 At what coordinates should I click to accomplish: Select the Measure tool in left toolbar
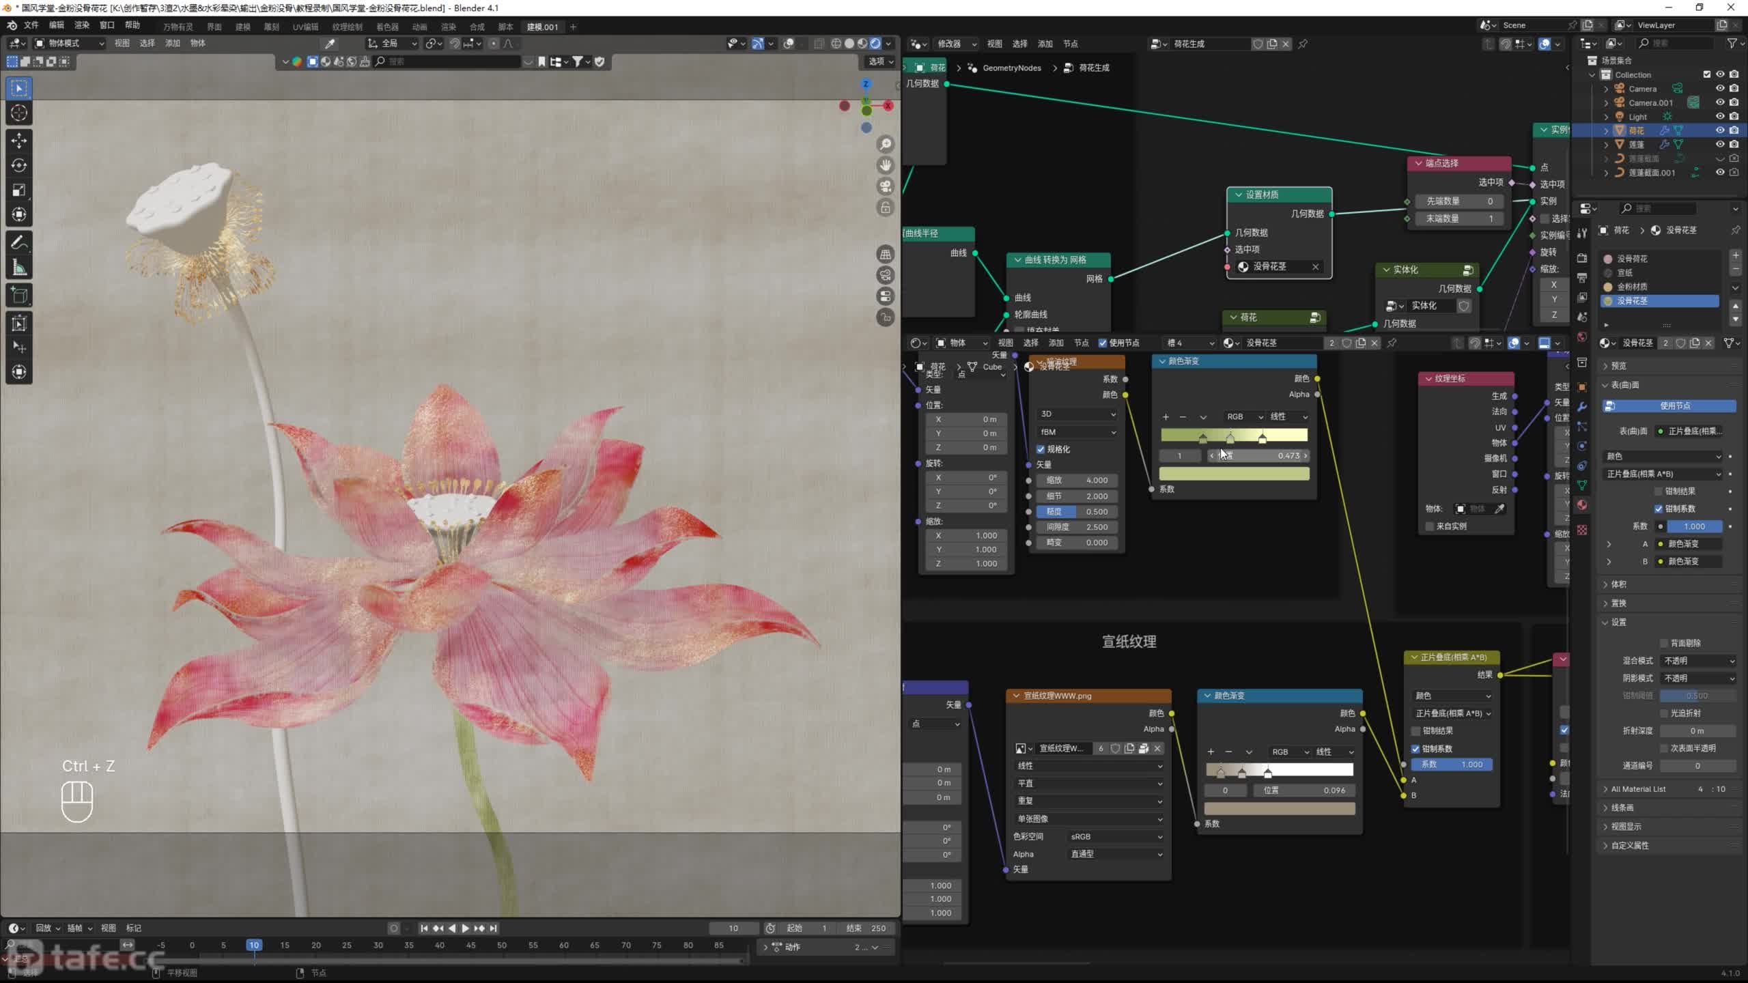[19, 268]
